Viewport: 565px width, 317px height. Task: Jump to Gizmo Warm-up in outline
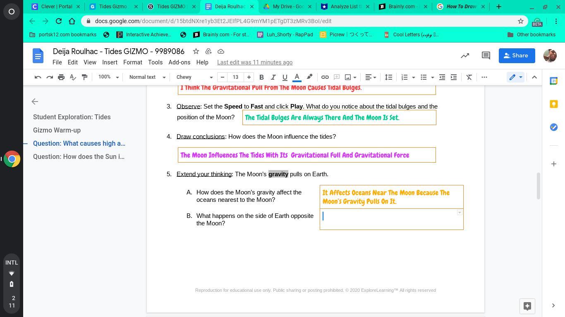click(x=57, y=130)
